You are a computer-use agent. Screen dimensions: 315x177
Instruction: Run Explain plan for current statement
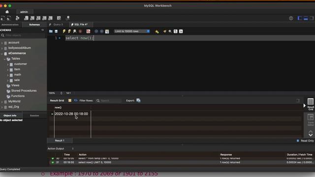coord(75,31)
